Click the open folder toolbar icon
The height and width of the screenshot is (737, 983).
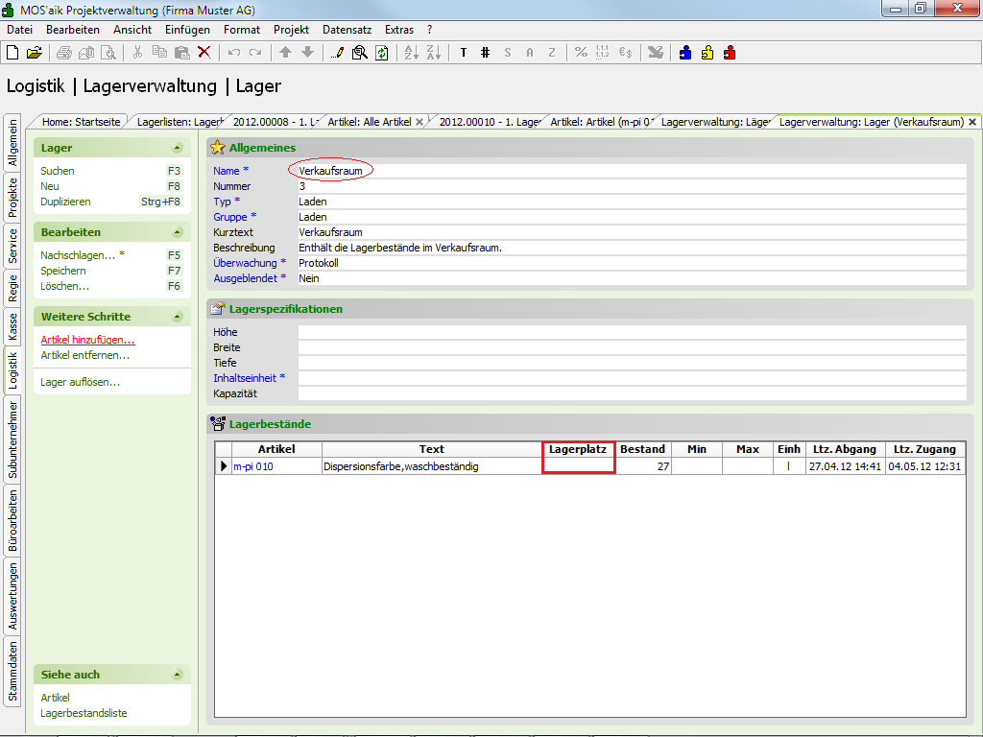coord(35,52)
